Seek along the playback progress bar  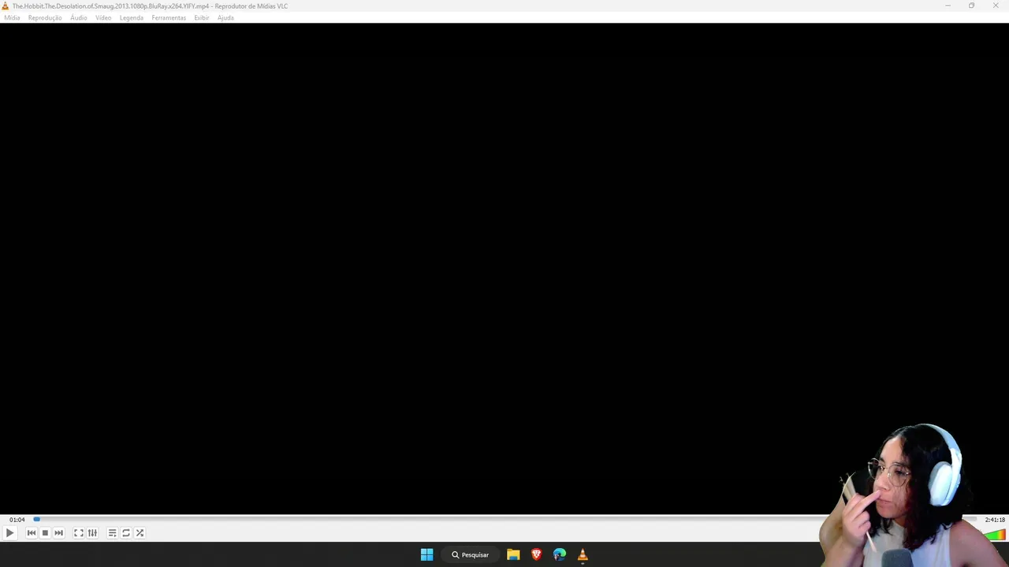point(504,519)
